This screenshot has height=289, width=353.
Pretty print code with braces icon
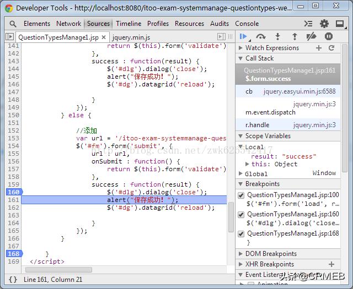(x=12, y=279)
